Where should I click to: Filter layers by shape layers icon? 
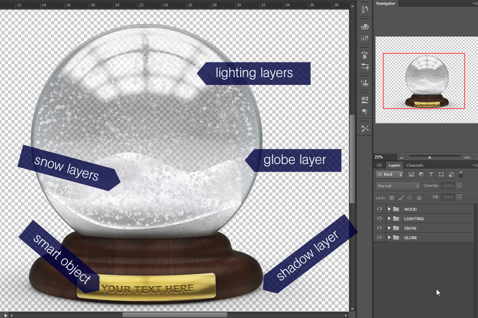441,174
